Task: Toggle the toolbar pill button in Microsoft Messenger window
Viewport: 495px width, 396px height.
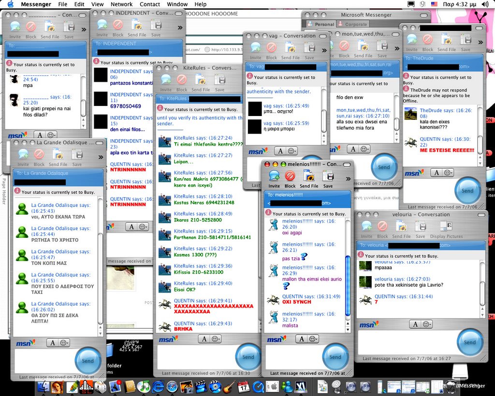Action: 424,15
